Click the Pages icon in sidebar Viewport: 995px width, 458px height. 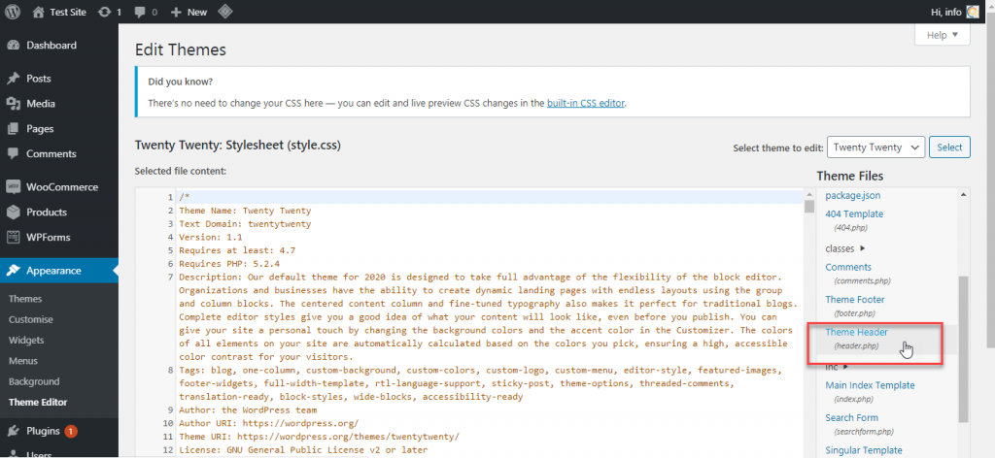pos(13,129)
